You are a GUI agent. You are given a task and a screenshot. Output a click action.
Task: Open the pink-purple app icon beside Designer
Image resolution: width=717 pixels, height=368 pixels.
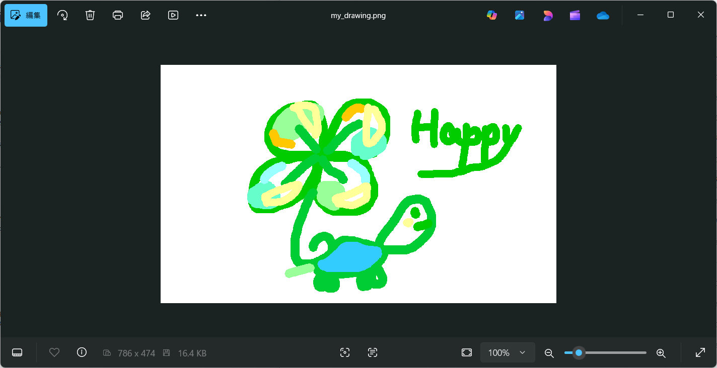pyautogui.click(x=548, y=15)
